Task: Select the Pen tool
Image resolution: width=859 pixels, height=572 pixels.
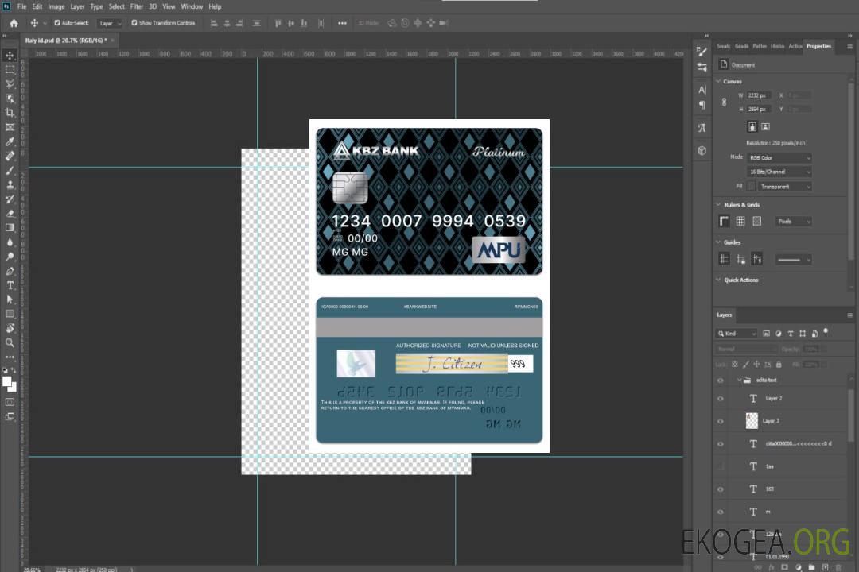Action: tap(10, 271)
